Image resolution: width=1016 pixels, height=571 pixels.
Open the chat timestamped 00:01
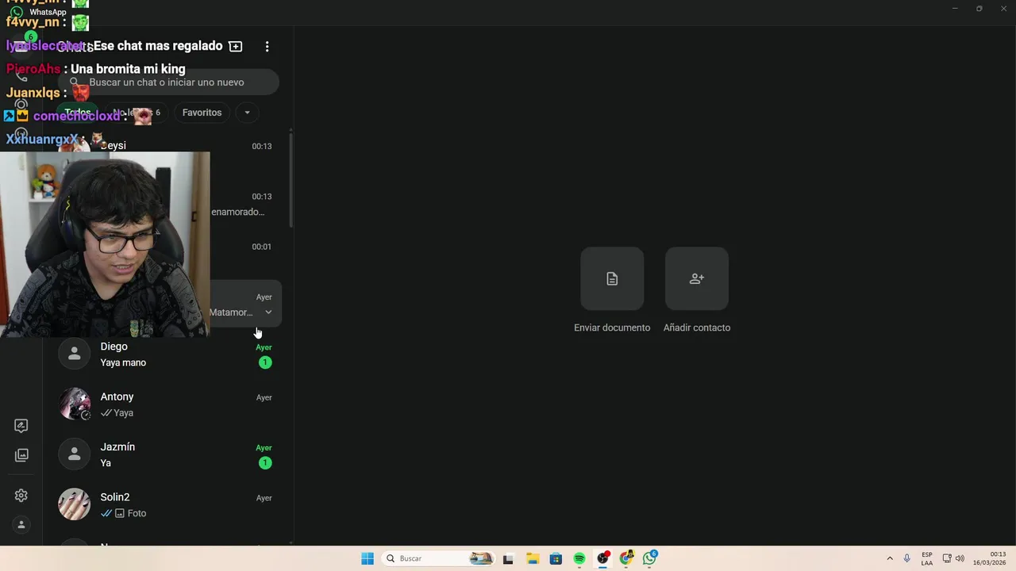168,254
